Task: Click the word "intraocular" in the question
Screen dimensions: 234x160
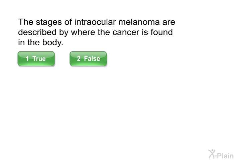Action: (95, 22)
